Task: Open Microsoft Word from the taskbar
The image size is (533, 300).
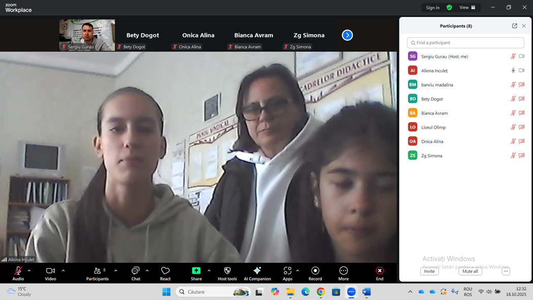Action: pyautogui.click(x=366, y=292)
